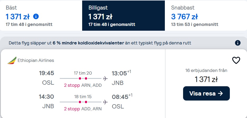This screenshot has width=247, height=118.
Task: Click outbound 2 stopp ARN, ADD text
Action: 83,85
